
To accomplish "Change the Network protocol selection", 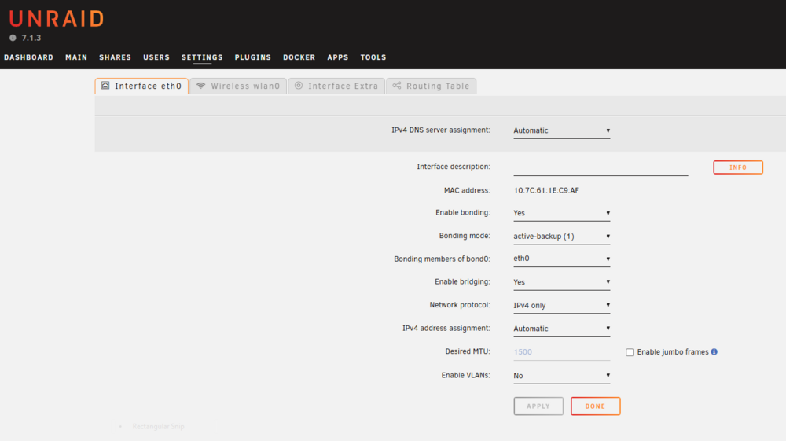I will (x=561, y=306).
